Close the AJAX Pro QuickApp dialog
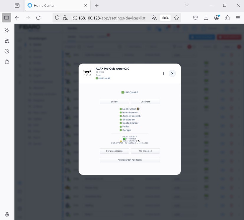244x220 pixels. [172, 74]
